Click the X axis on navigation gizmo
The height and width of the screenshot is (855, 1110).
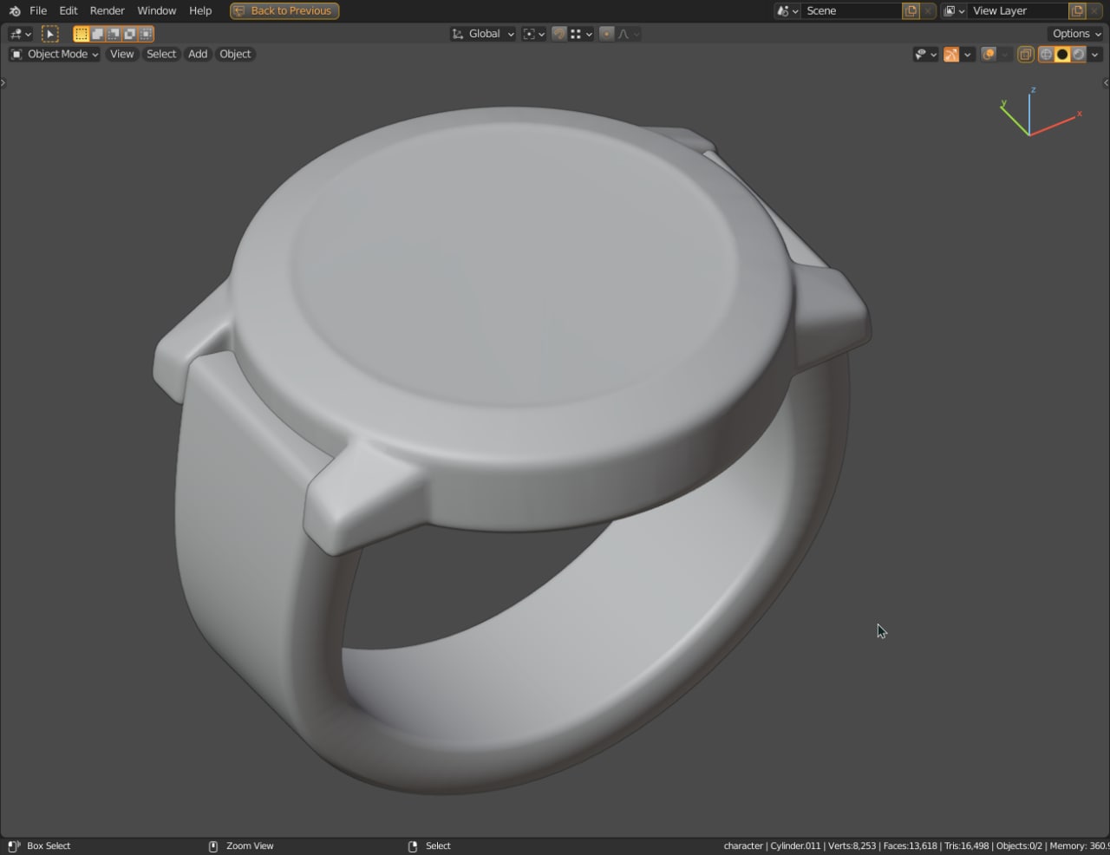click(1079, 114)
